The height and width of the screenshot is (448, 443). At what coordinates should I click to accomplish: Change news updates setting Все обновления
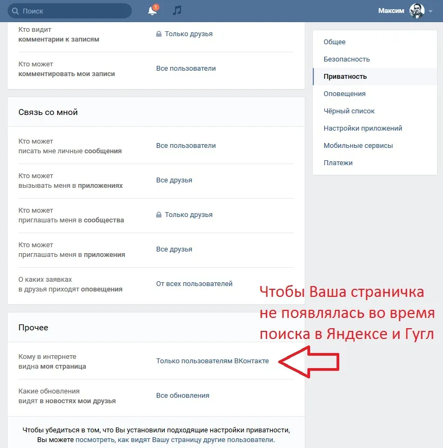point(183,396)
